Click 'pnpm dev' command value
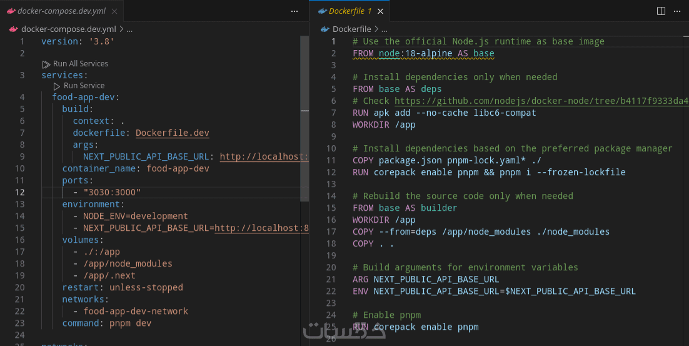This screenshot has width=689, height=346. click(130, 323)
